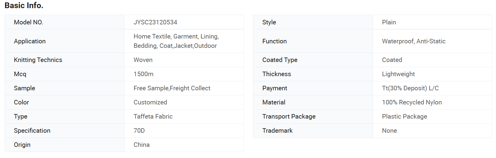Select the model number JYSC23120534
This screenshot has height=158, width=496.
pyautogui.click(x=155, y=22)
